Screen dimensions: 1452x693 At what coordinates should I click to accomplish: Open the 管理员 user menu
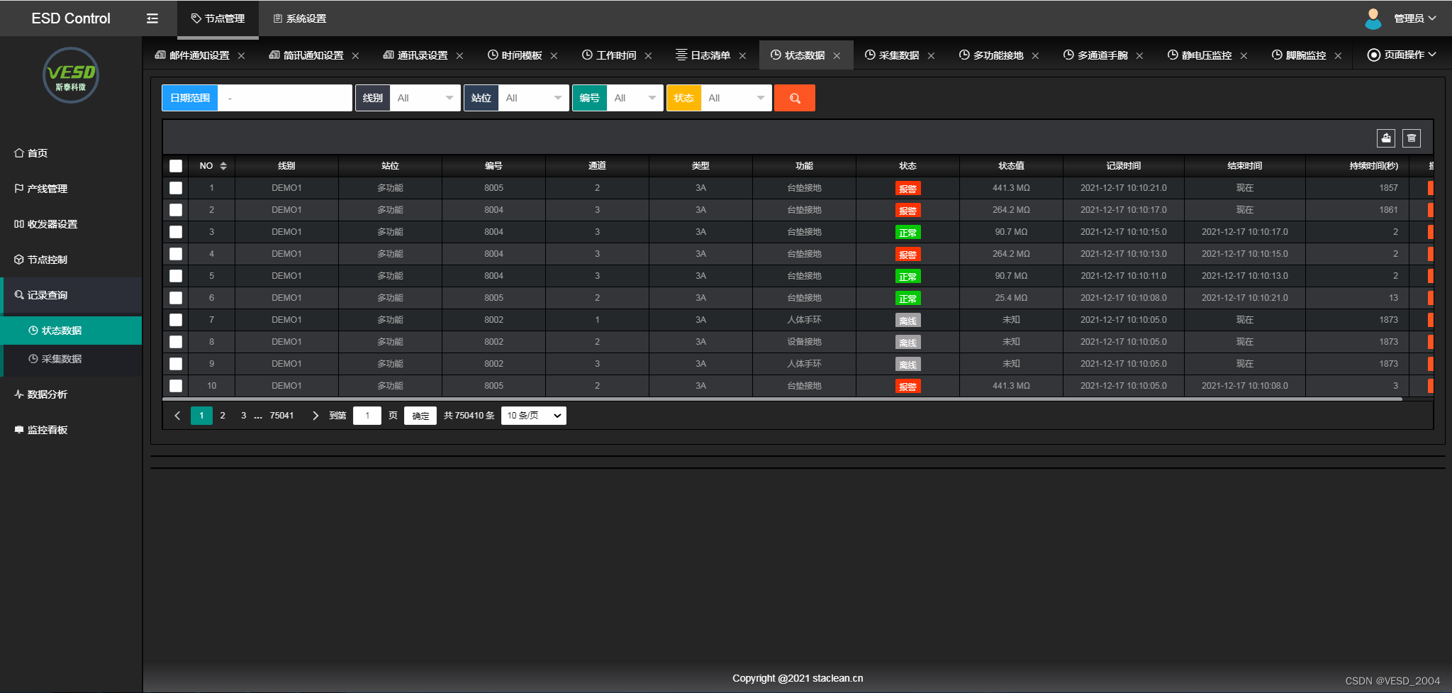pyautogui.click(x=1414, y=18)
